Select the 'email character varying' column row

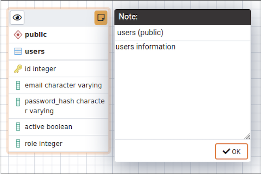pos(58,85)
